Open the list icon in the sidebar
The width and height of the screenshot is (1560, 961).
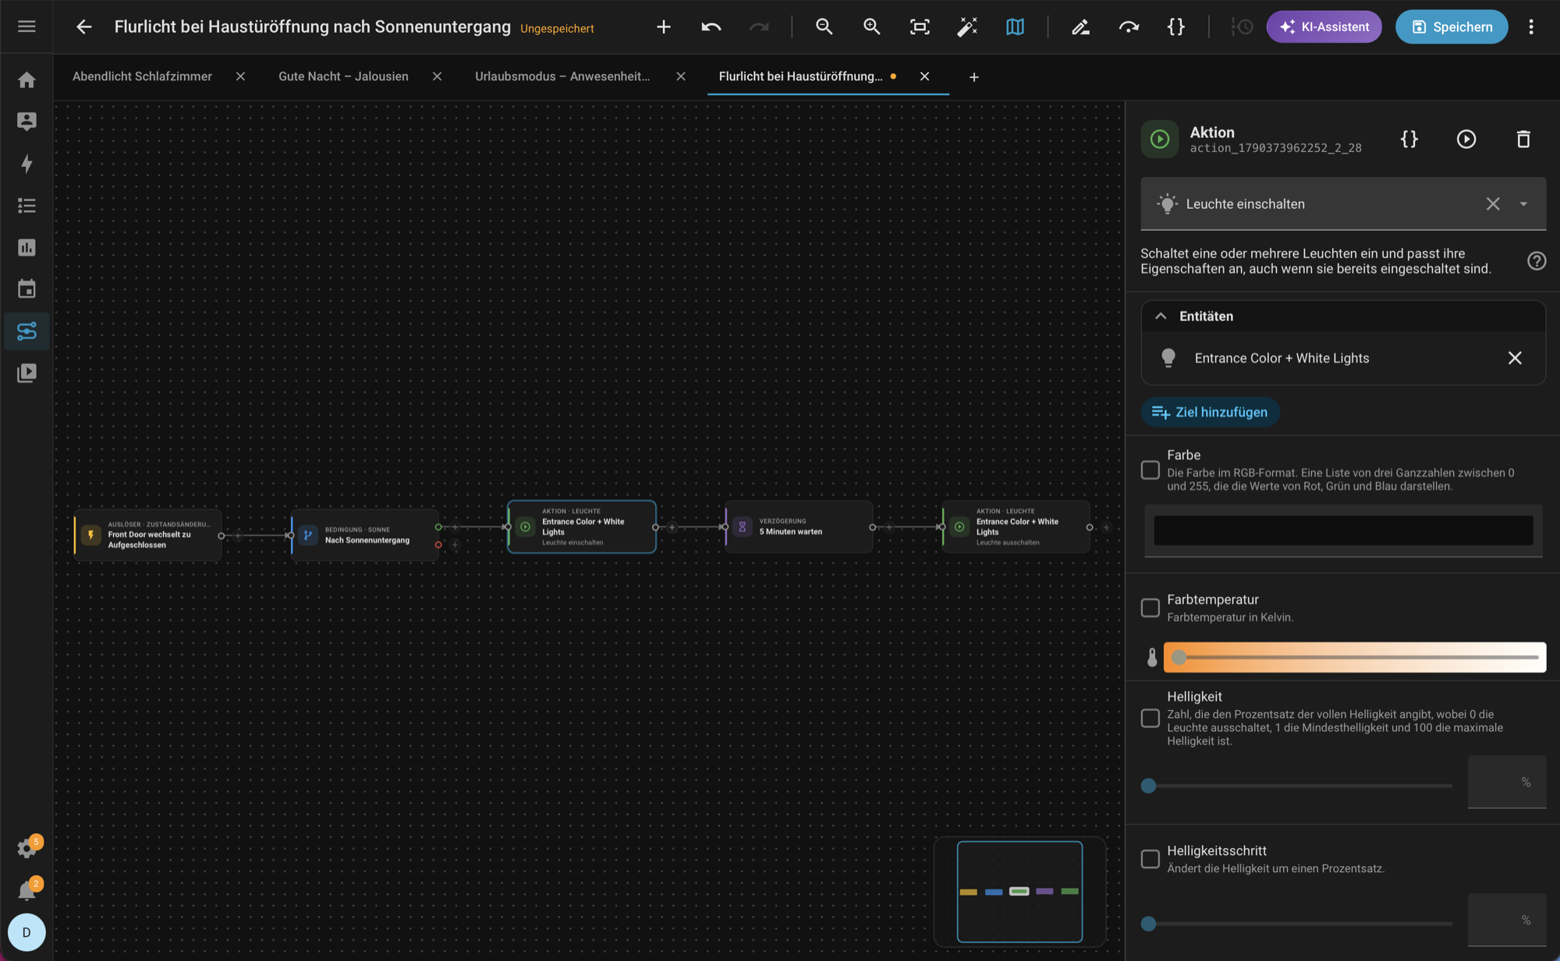coord(27,206)
